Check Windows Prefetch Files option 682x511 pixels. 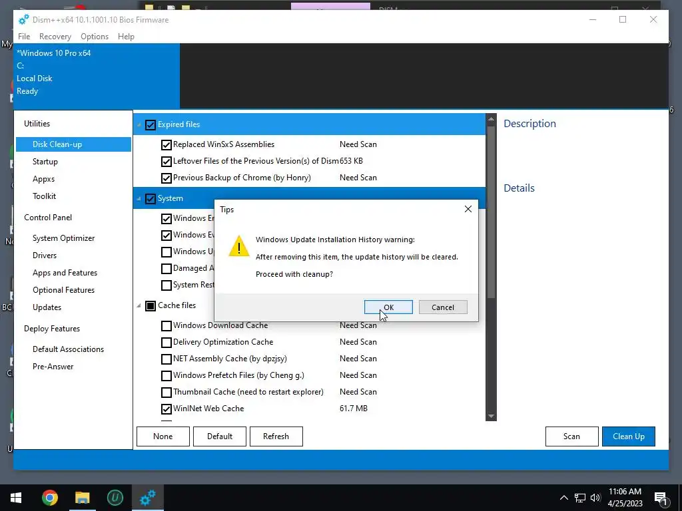[x=166, y=376]
